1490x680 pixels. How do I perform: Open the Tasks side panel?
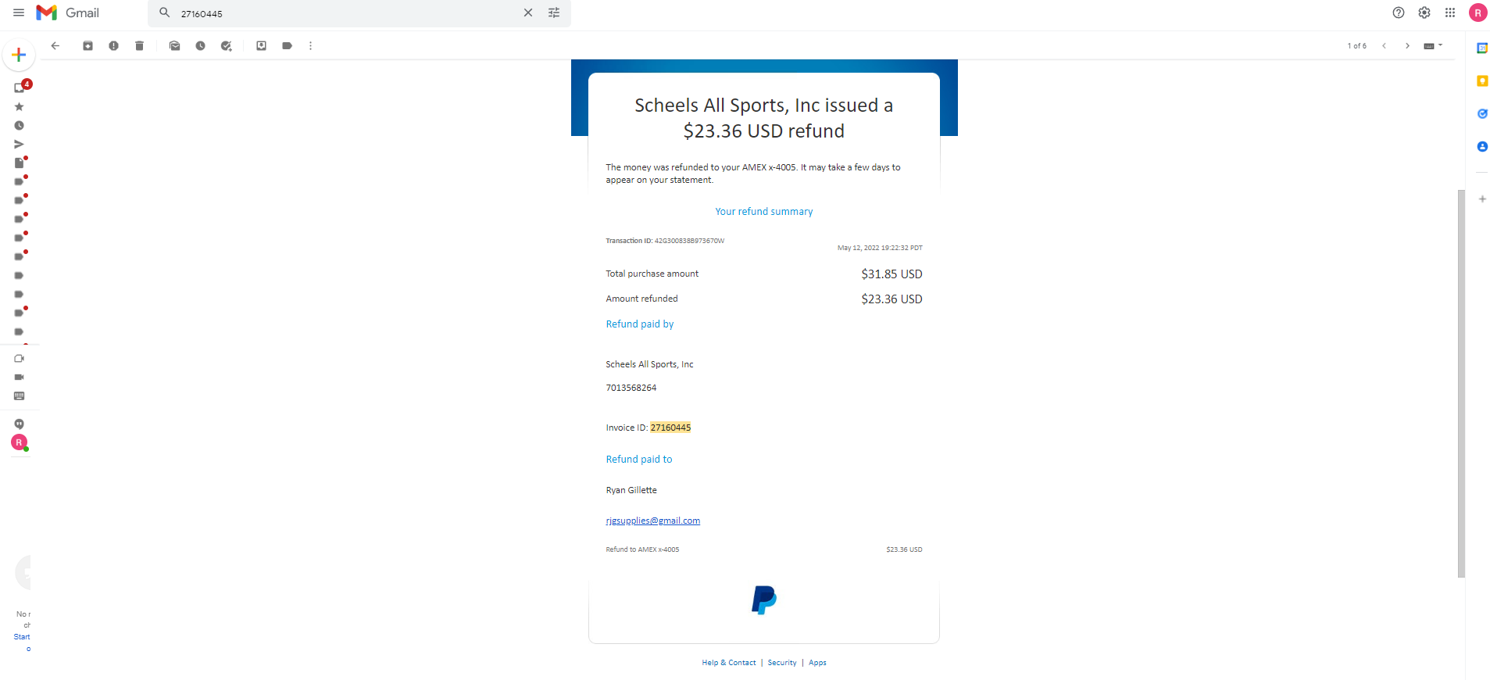pyautogui.click(x=1482, y=114)
